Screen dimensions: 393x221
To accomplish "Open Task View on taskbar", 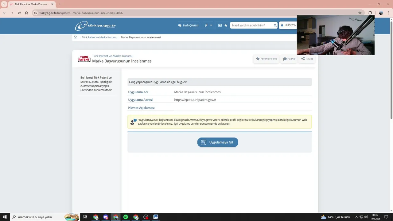I will pos(85,217).
